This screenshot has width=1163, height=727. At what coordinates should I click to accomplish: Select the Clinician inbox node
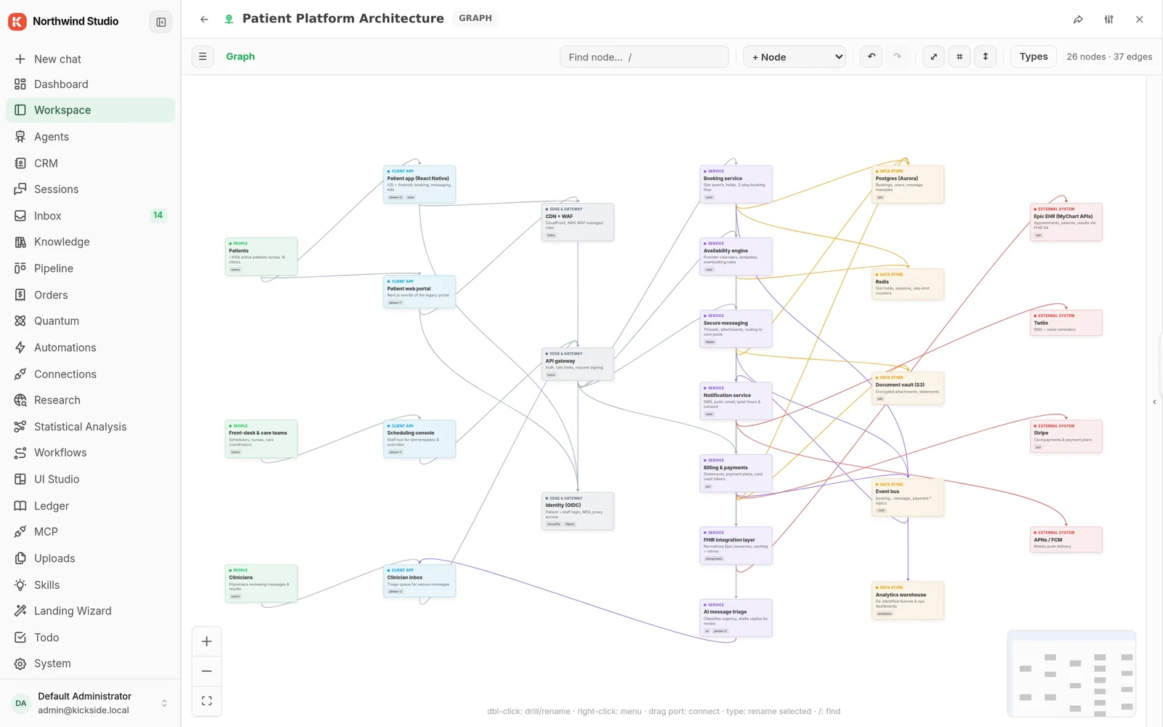click(419, 581)
